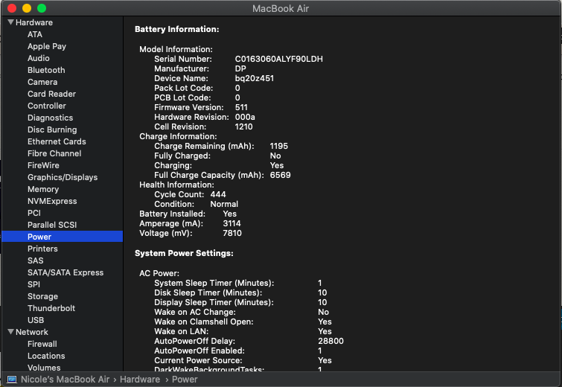Screen dimensions: 562x387
Task: Click Hardware in the bottom path bar
Action: pos(140,379)
